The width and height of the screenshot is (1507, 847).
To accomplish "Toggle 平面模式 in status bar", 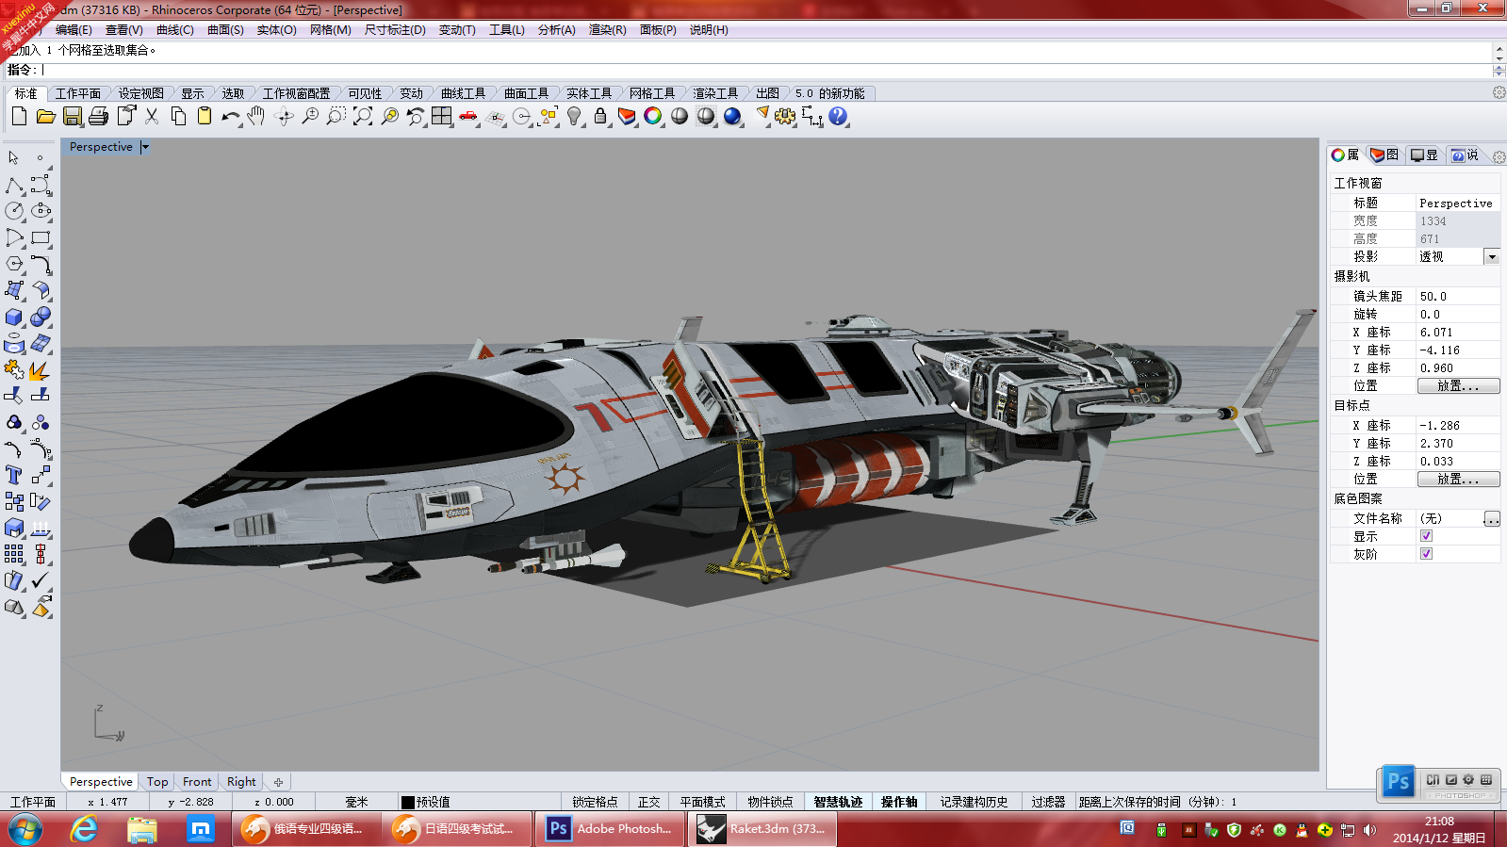I will tap(702, 802).
